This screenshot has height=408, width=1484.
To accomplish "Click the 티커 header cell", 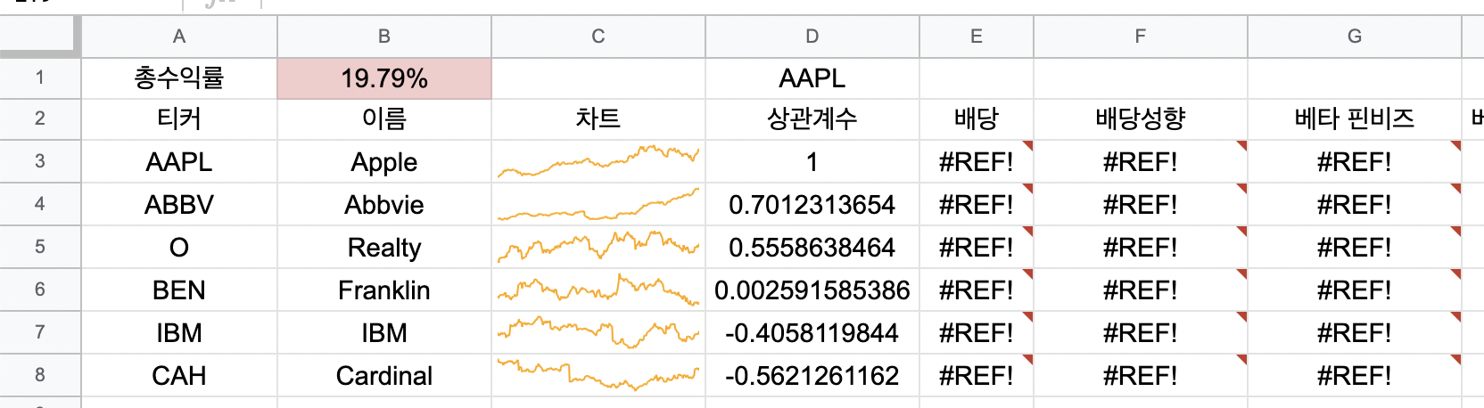I will (x=179, y=118).
